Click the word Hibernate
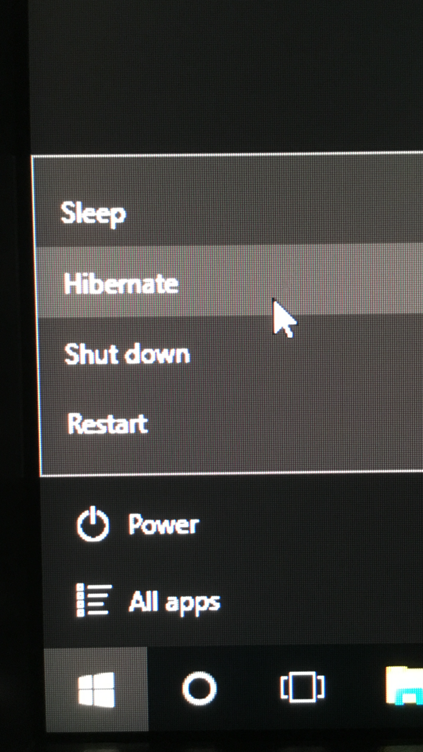423x752 pixels. (121, 283)
